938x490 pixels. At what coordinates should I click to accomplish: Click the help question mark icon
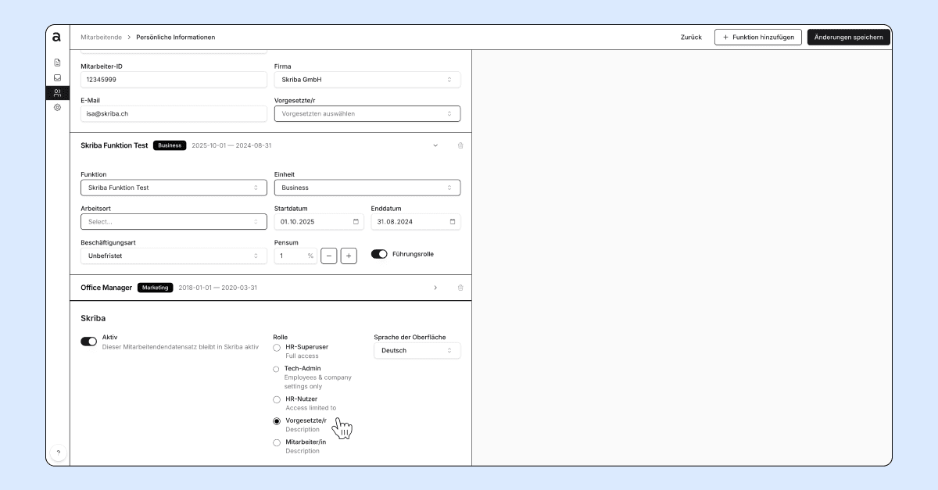(x=58, y=452)
